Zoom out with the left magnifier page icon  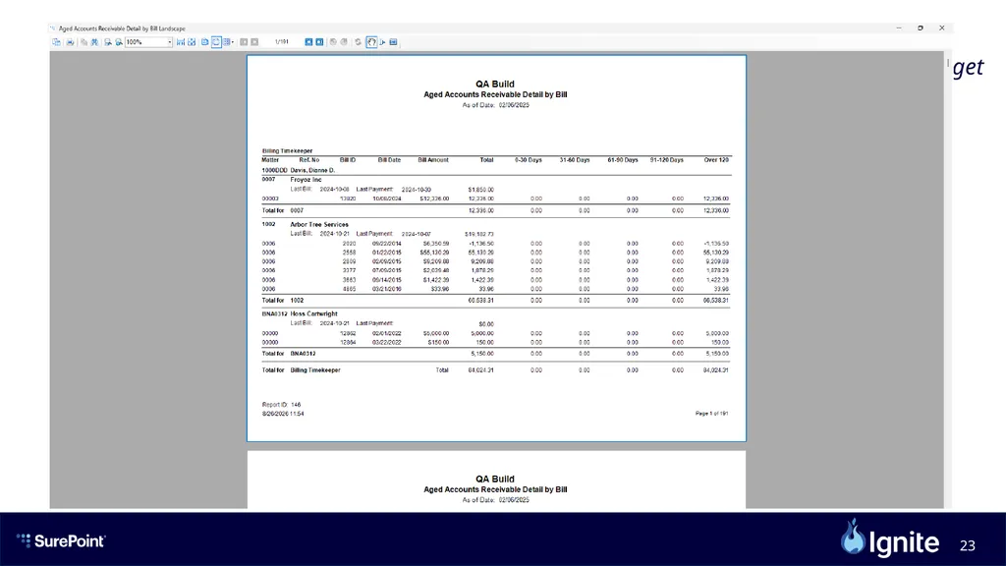[108, 42]
